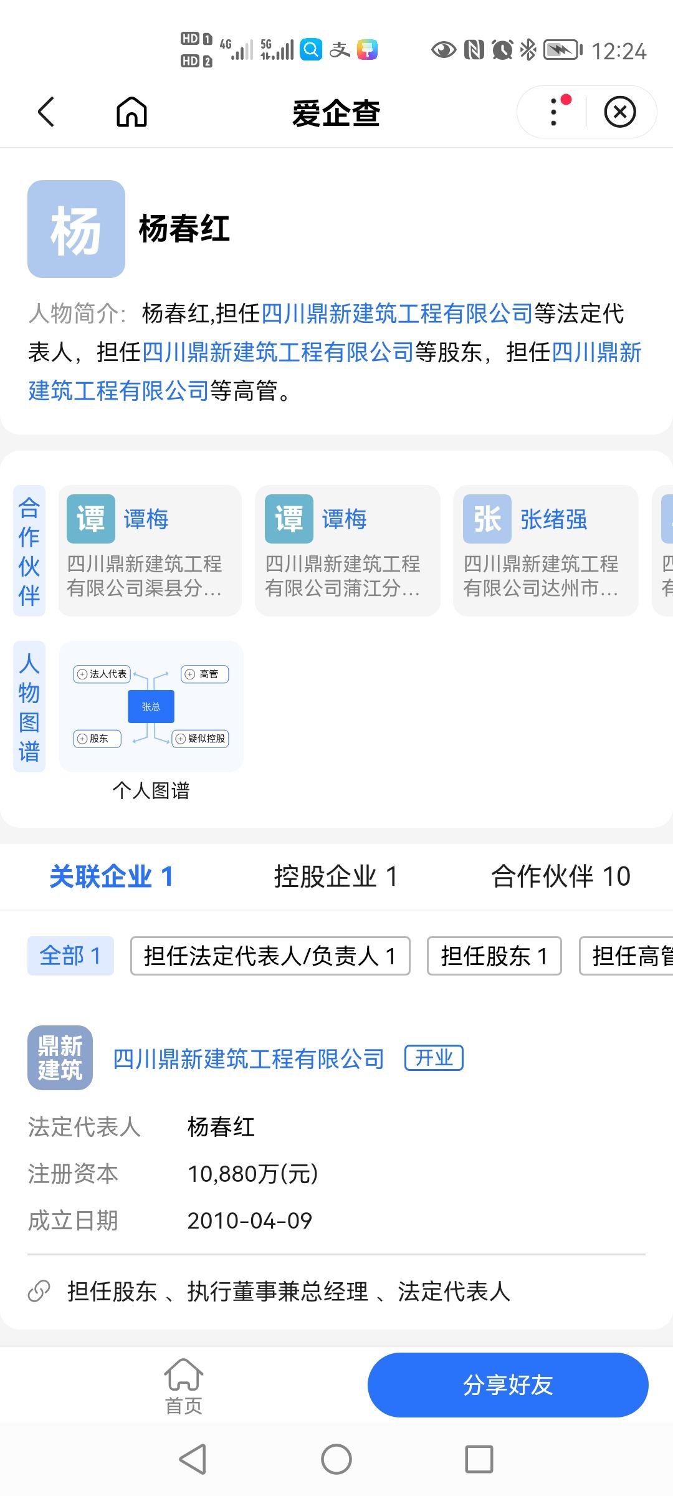
Task: Open 四川鼎新建筑工程有限公司 company link in list
Action: [248, 1059]
